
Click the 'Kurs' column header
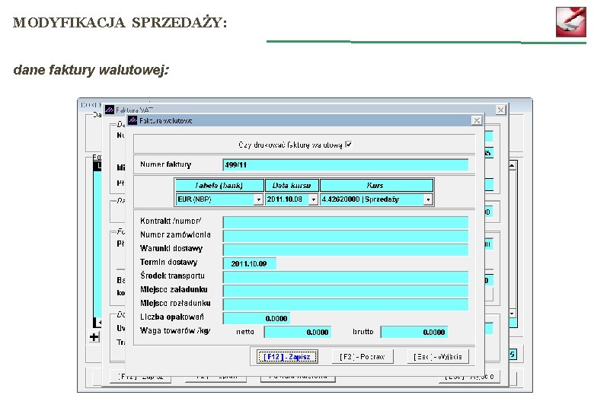pyautogui.click(x=376, y=186)
